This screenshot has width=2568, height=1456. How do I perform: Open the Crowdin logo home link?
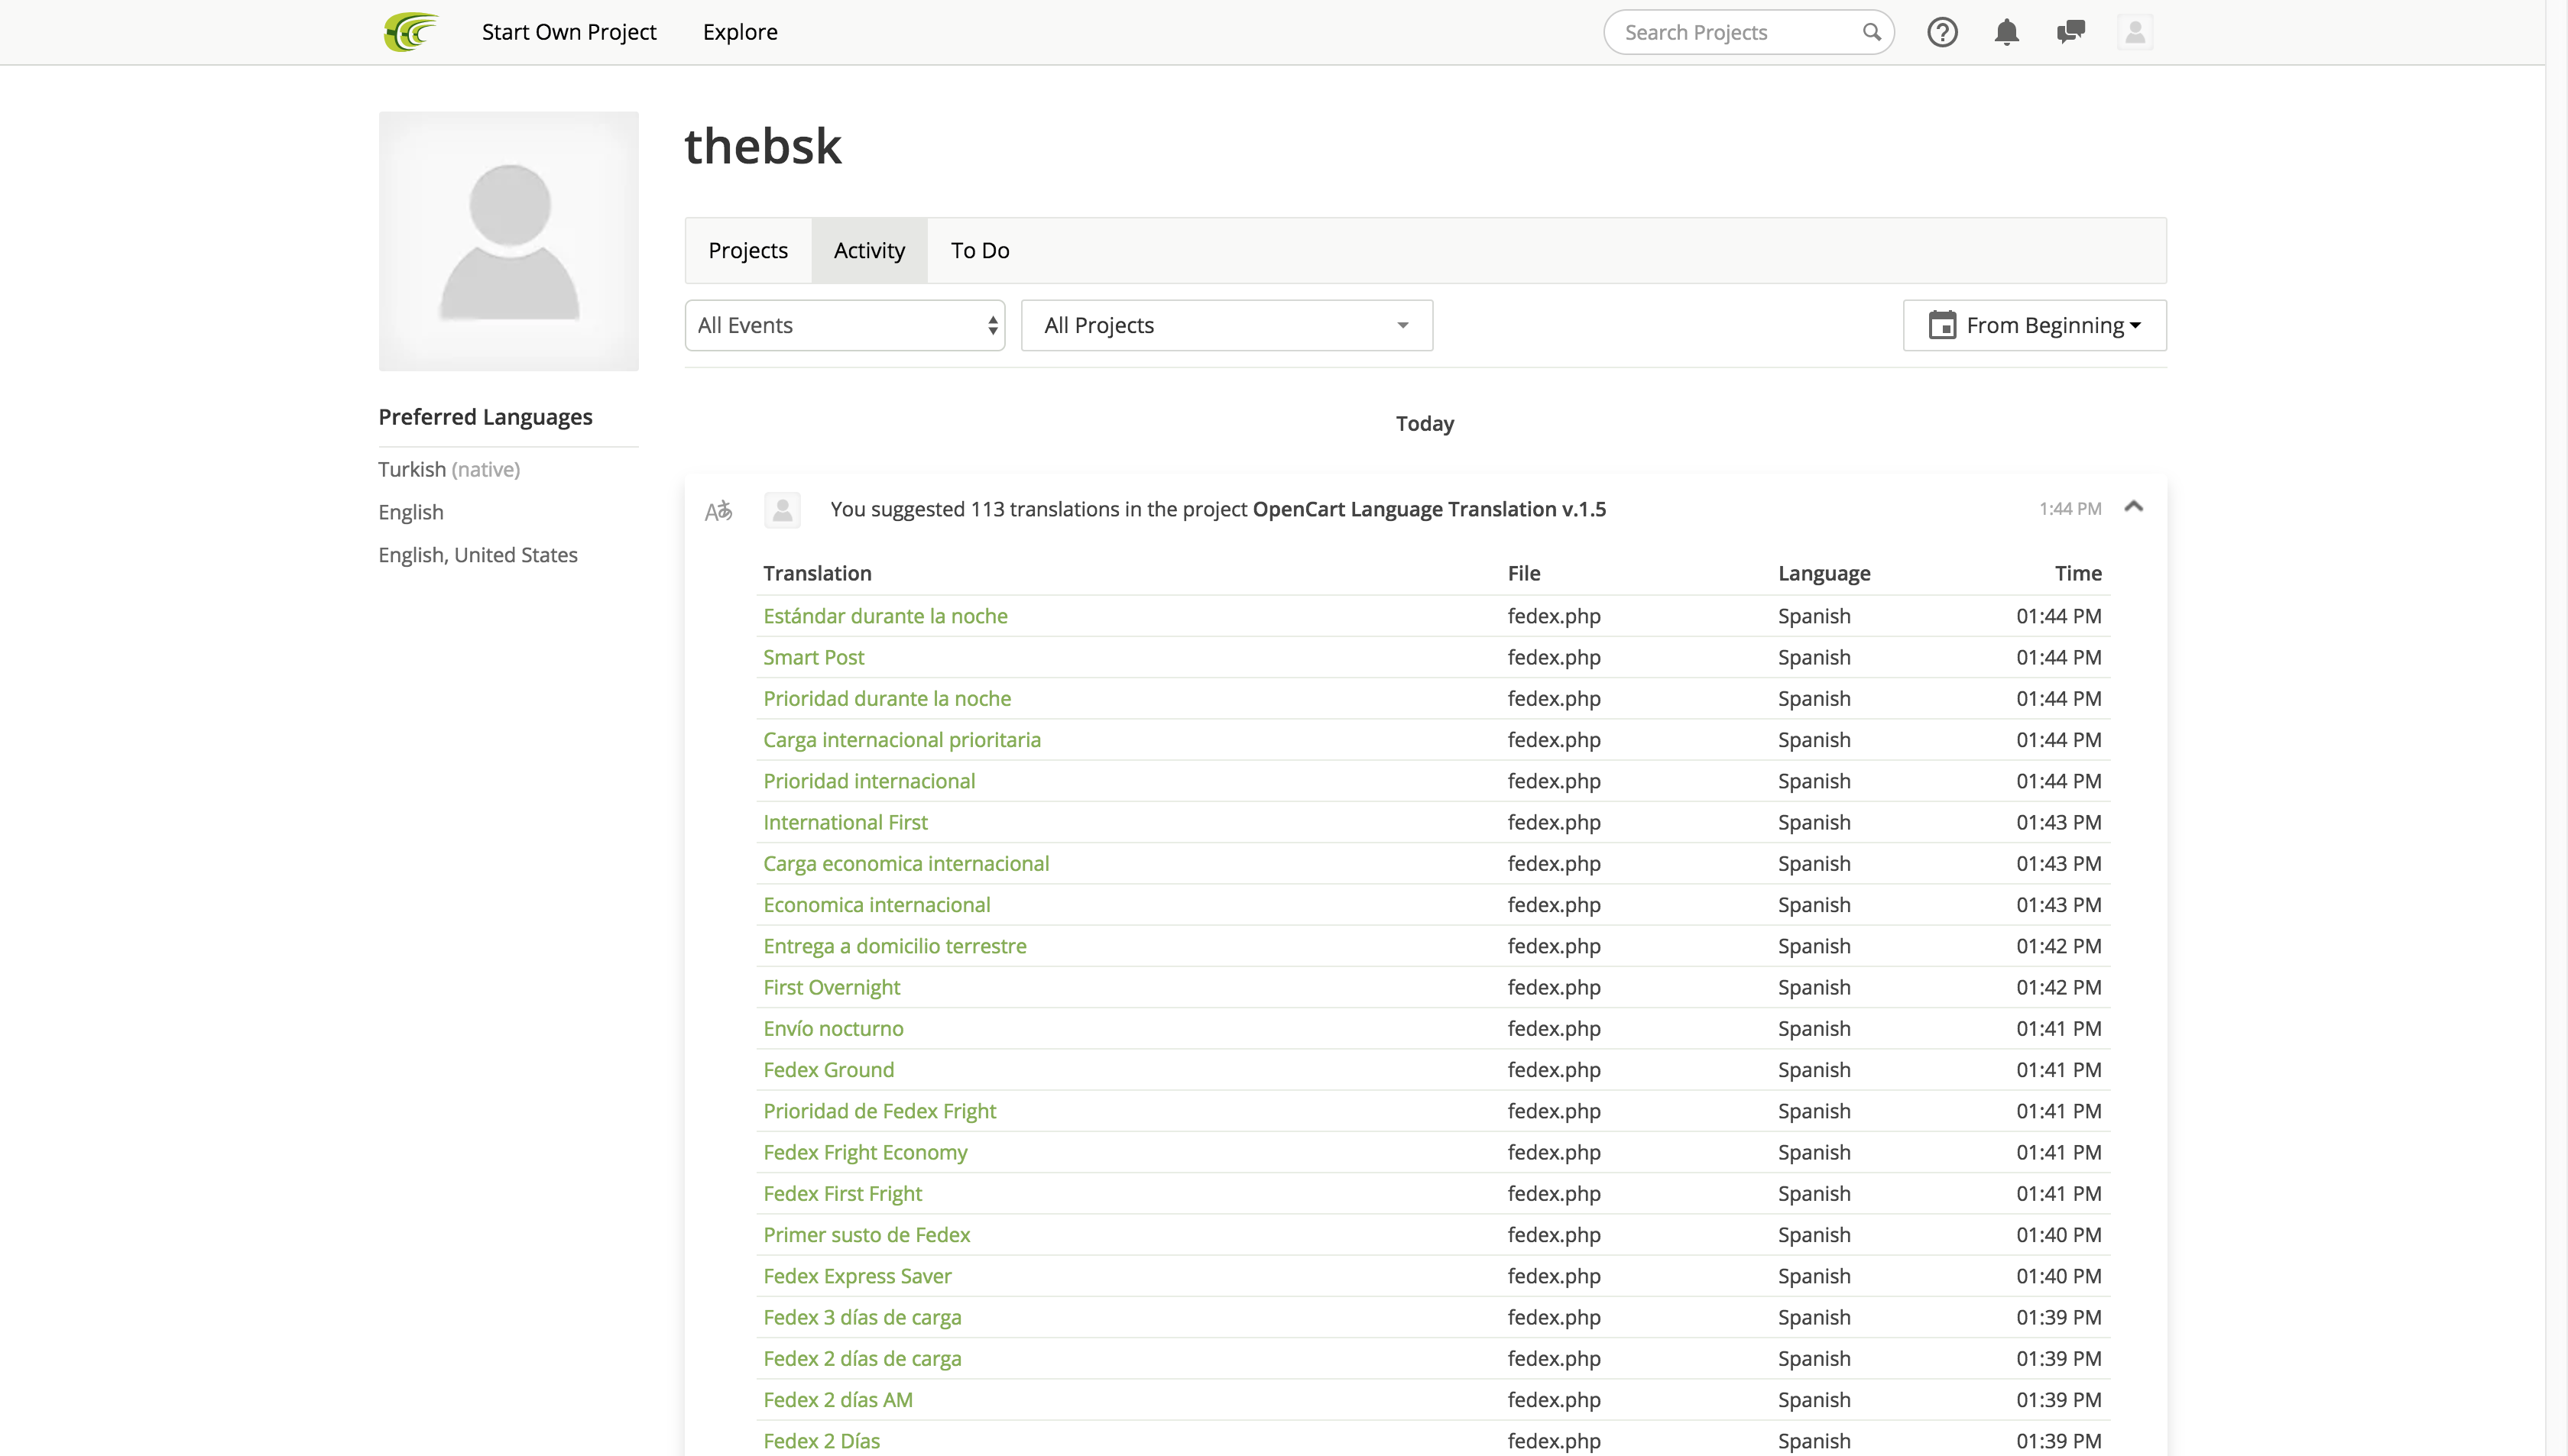point(411,32)
